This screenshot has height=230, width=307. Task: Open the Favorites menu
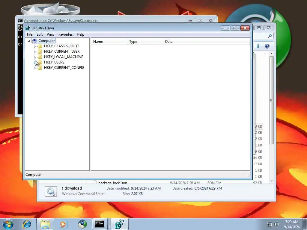pos(65,34)
